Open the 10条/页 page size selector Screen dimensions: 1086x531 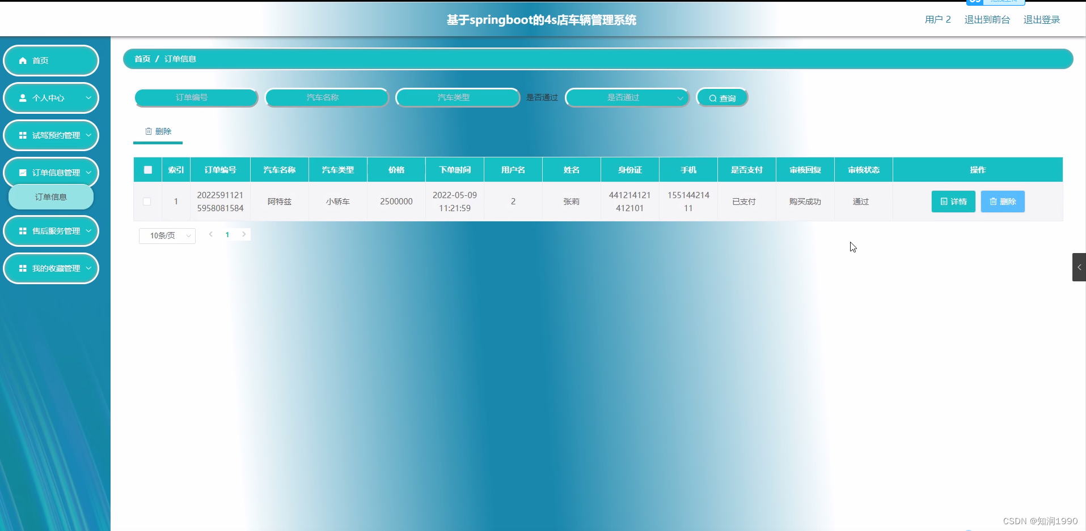click(167, 235)
